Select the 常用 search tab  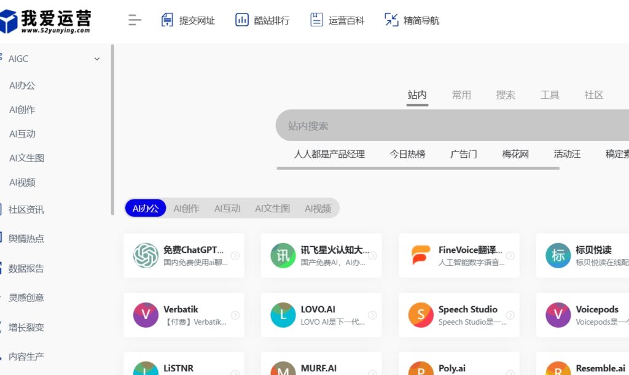461,95
